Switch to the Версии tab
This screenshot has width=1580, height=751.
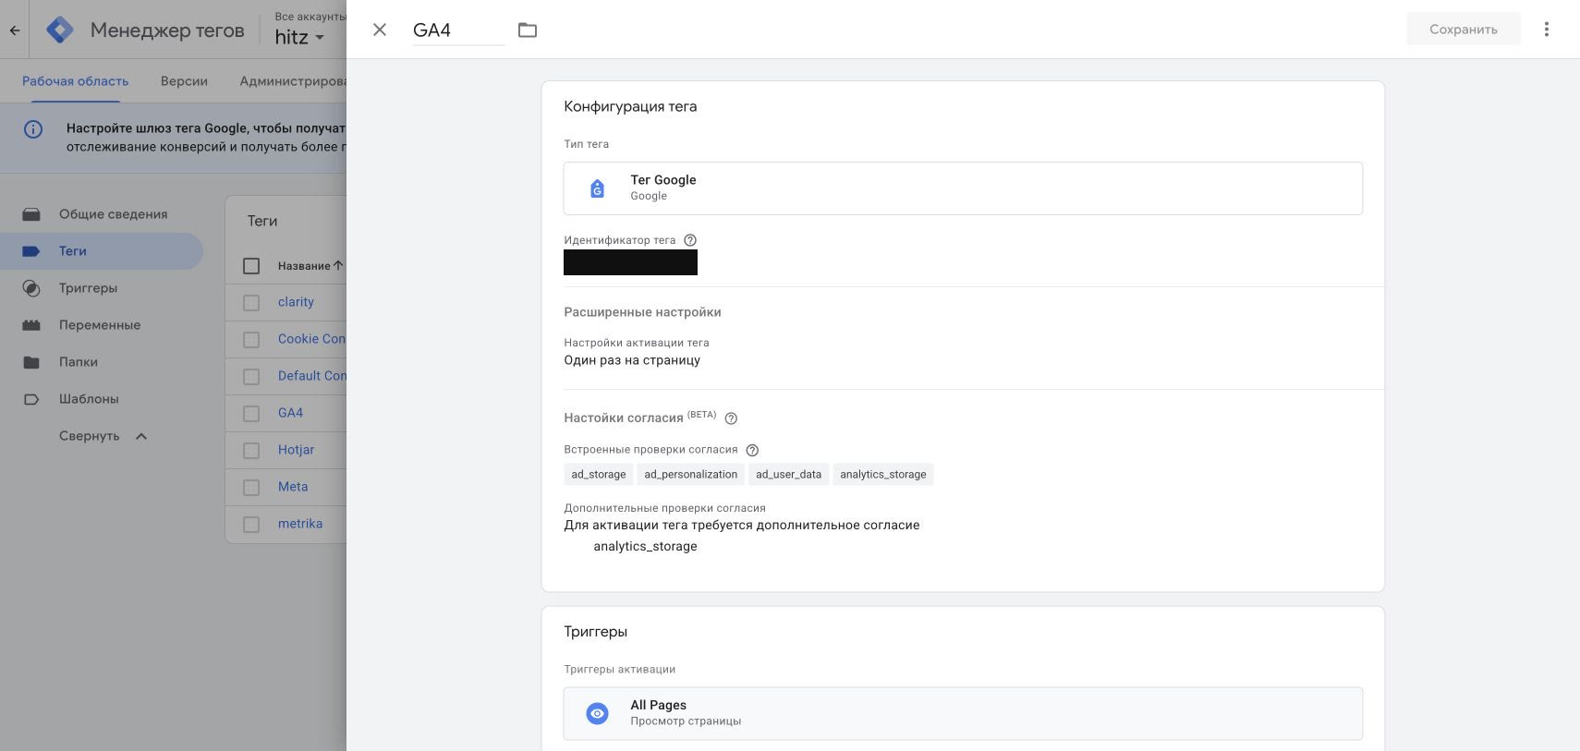[184, 81]
